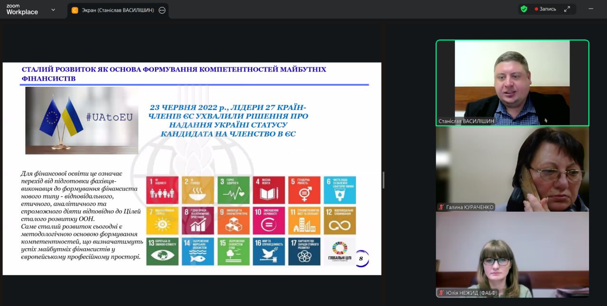The width and height of the screenshot is (607, 306).
Task: Click the Zoom Workplace logo
Action: pyautogui.click(x=22, y=9)
